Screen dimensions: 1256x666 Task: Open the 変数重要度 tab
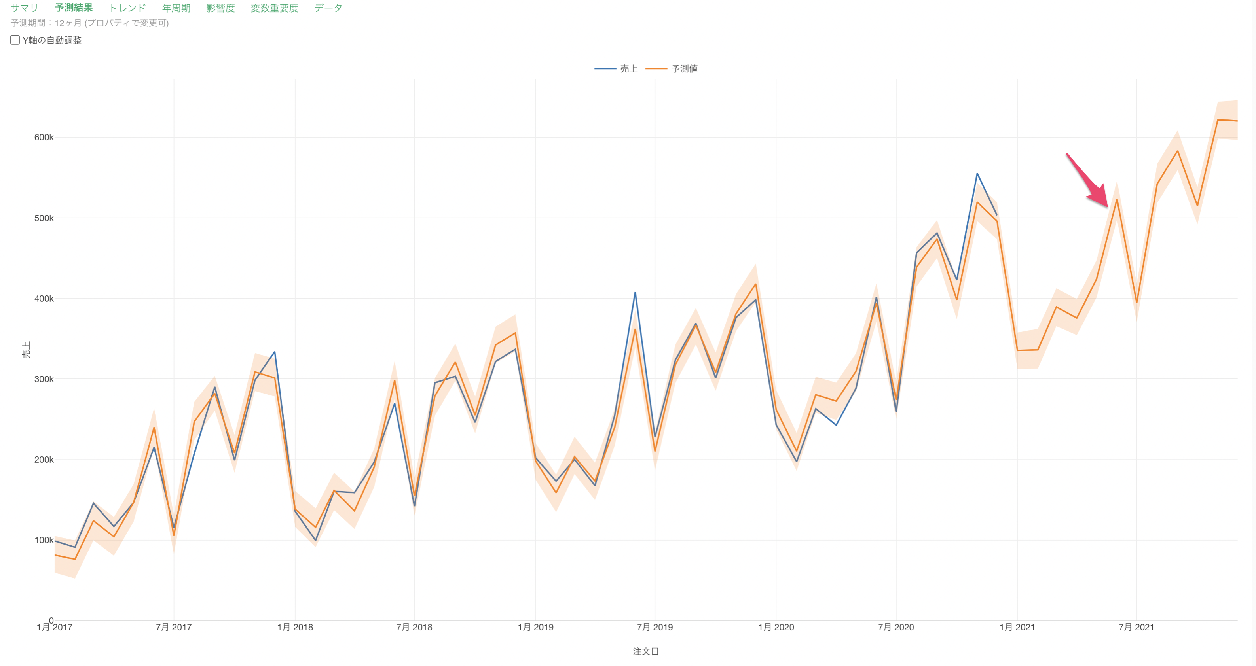pyautogui.click(x=274, y=8)
